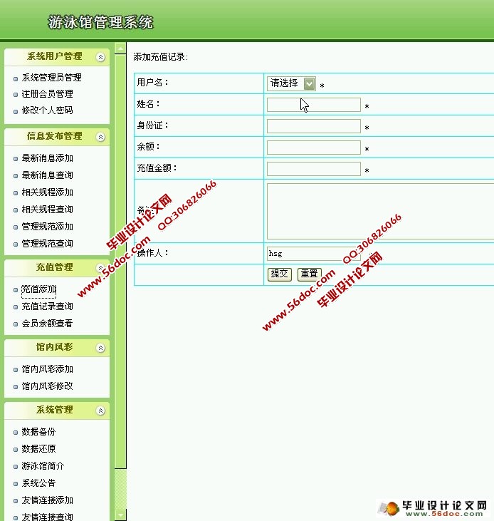Click the 充值金额 input field
Viewport: 494px width, 521px height.
coord(313,169)
